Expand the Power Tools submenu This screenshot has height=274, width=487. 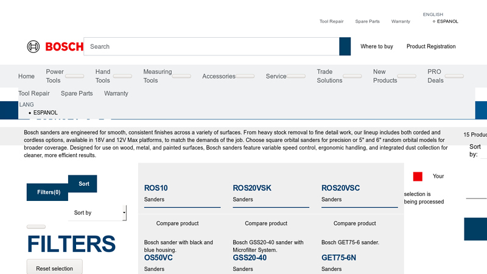(x=75, y=77)
